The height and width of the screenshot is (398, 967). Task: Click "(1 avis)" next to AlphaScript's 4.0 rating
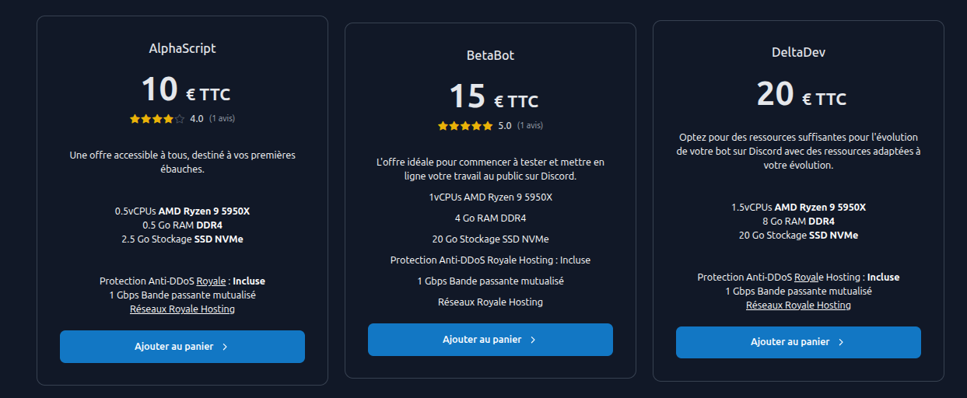click(x=222, y=119)
